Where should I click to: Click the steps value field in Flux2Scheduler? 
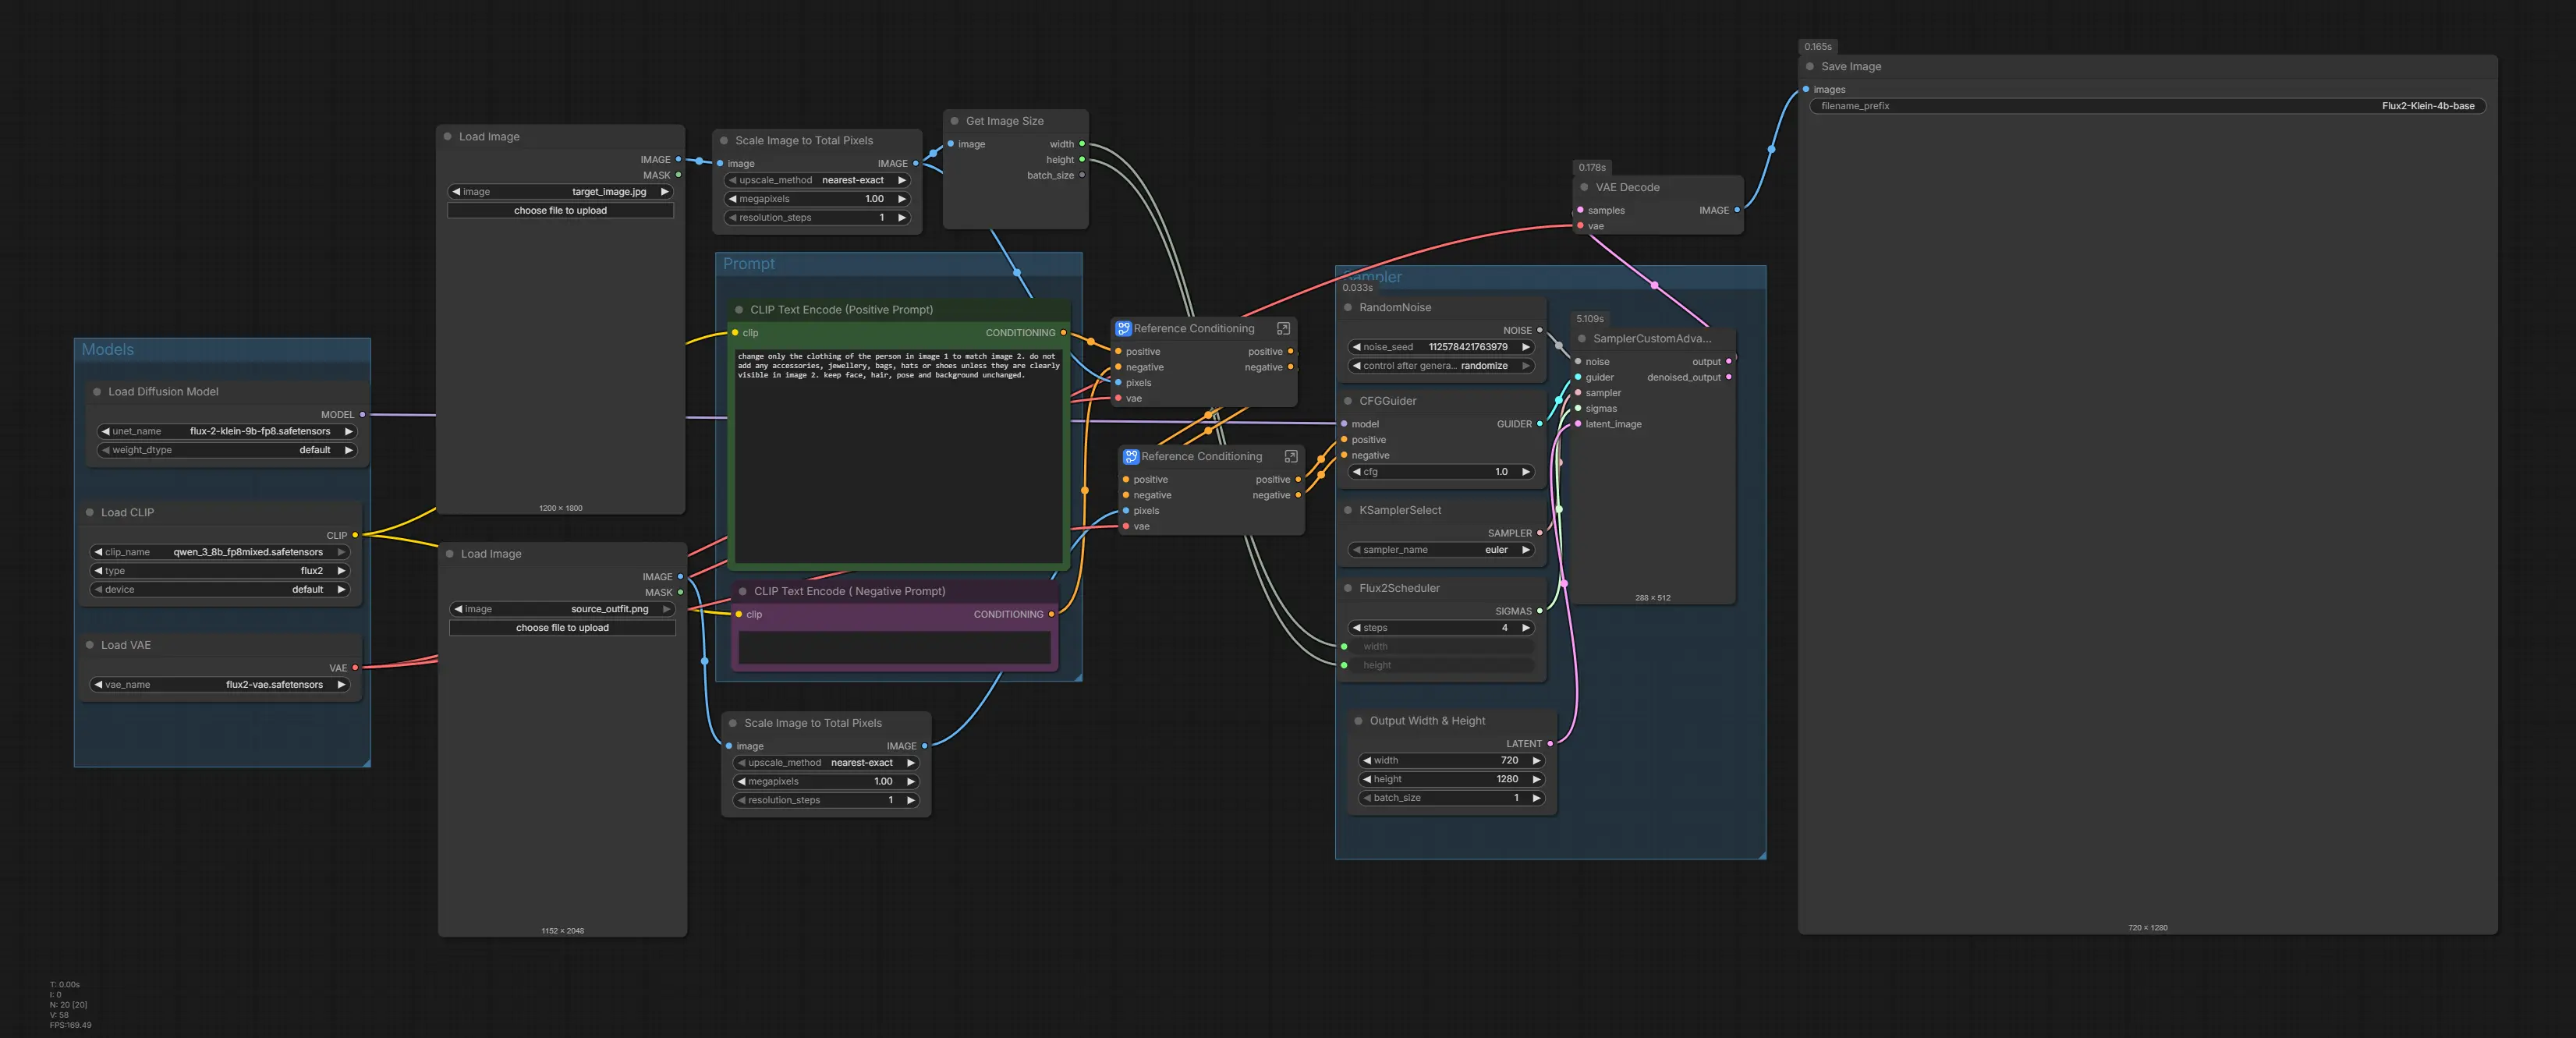1441,628
